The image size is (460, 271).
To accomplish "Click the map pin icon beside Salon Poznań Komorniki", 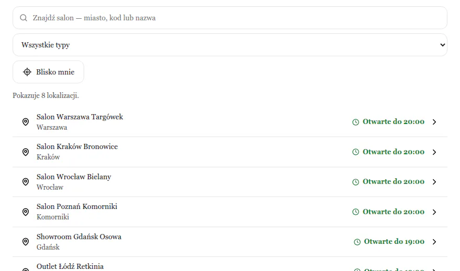I will pos(26,212).
